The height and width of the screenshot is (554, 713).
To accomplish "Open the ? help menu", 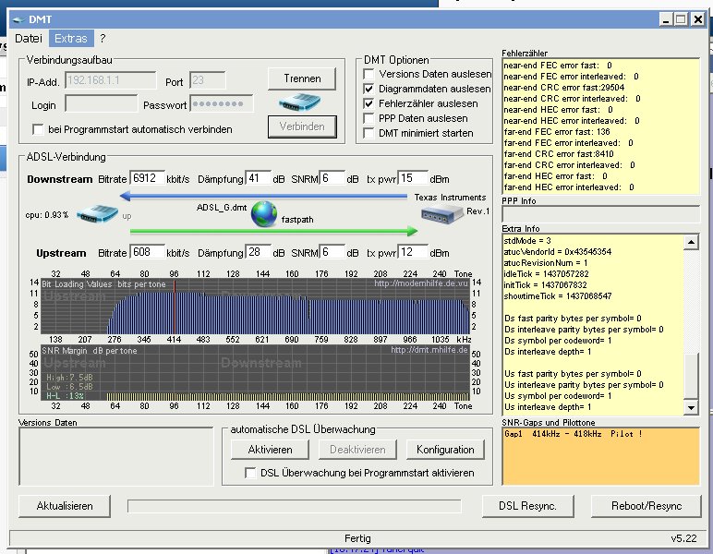I will point(103,39).
